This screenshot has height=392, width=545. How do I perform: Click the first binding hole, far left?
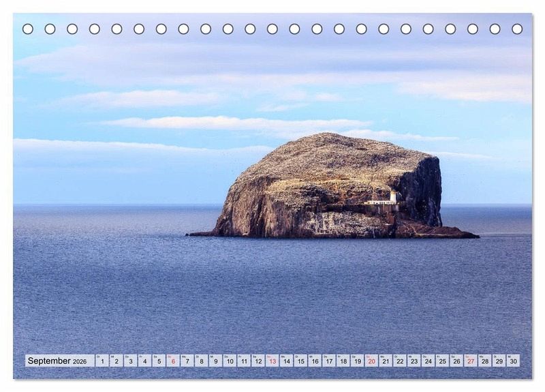[x=28, y=29]
